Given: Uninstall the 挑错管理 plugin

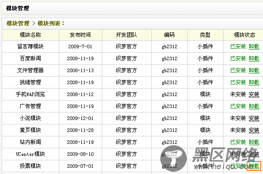Looking at the screenshot, I should (x=254, y=82).
